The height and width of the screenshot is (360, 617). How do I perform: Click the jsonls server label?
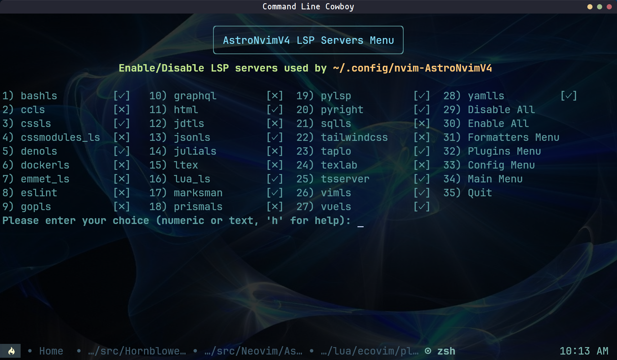point(192,137)
